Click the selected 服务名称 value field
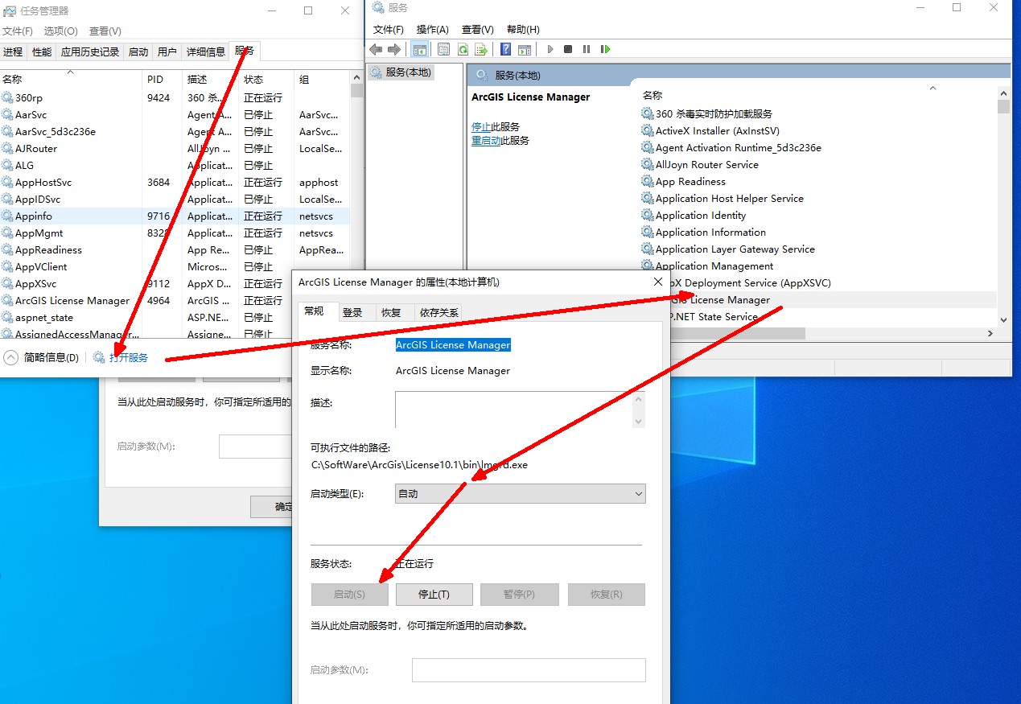Image resolution: width=1021 pixels, height=704 pixels. pos(453,344)
